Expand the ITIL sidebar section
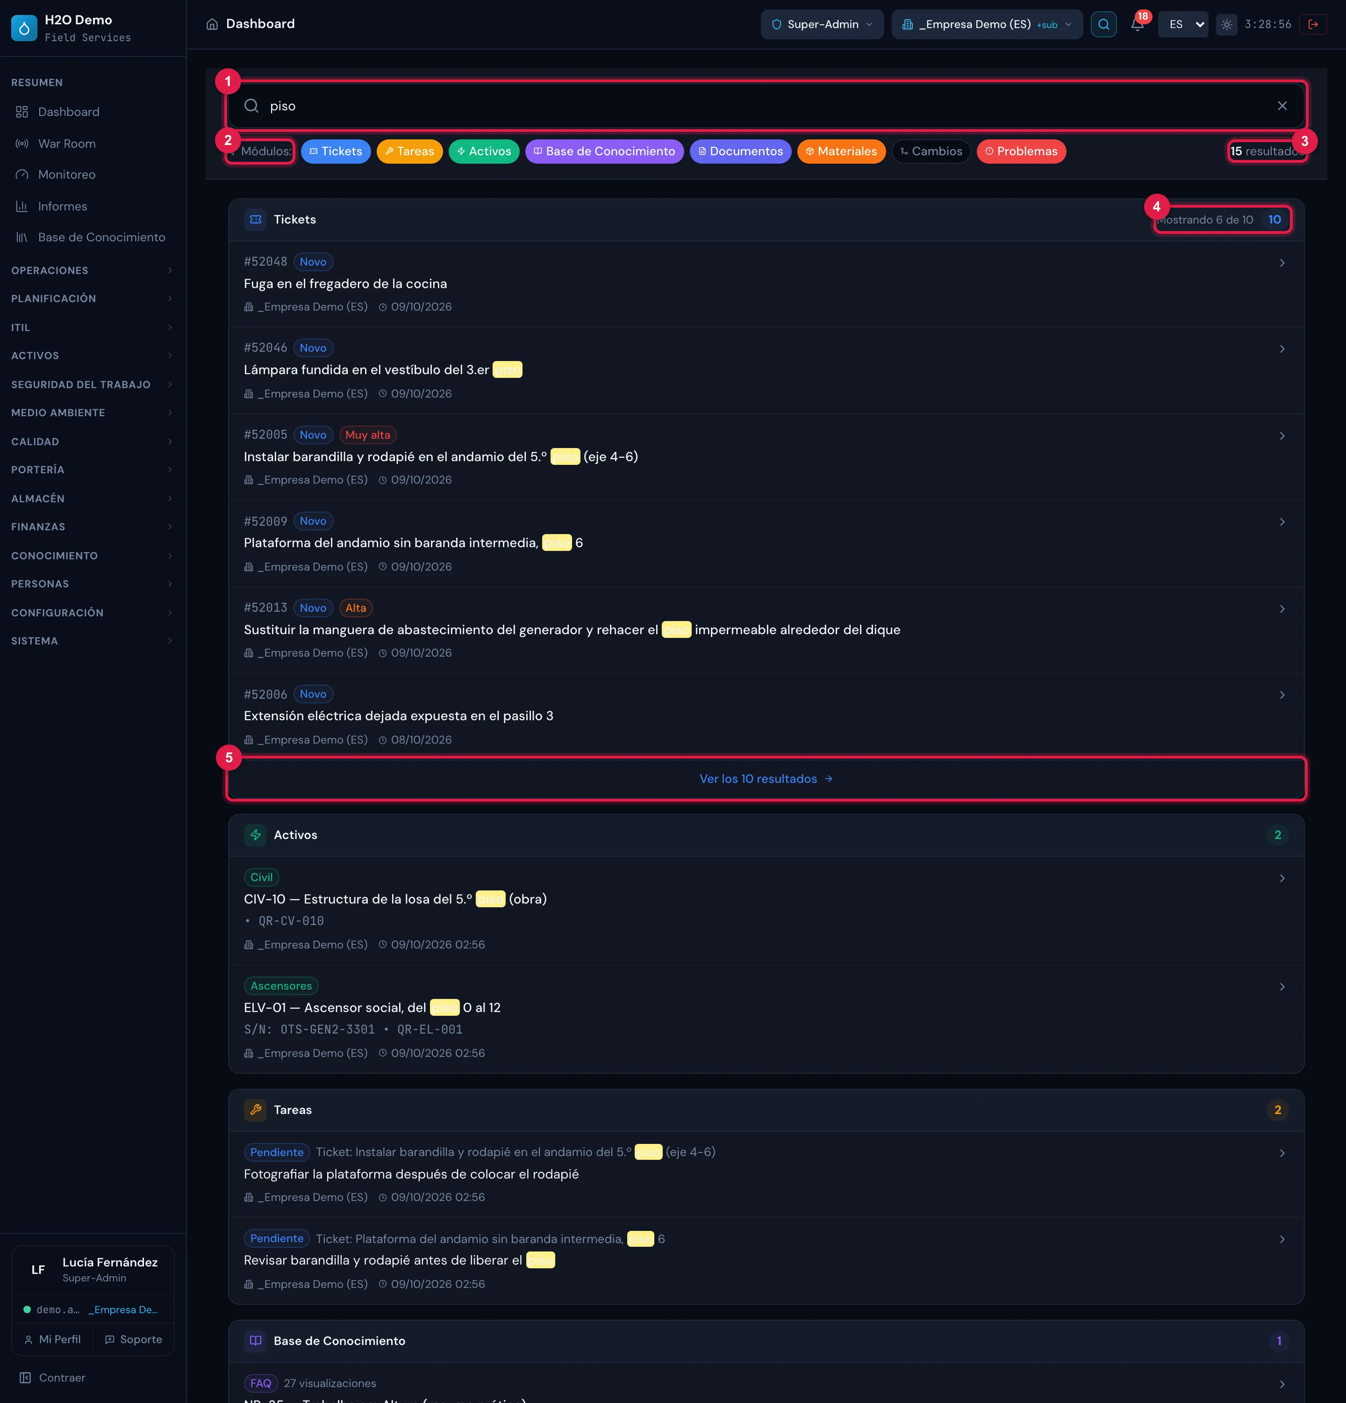The image size is (1346, 1403). coord(93,327)
